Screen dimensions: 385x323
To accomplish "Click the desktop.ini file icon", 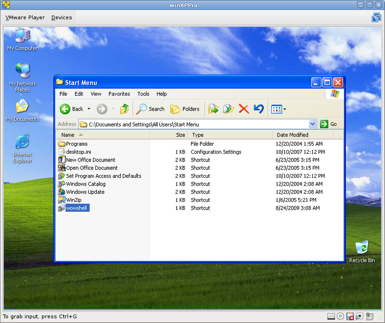I will (x=62, y=151).
